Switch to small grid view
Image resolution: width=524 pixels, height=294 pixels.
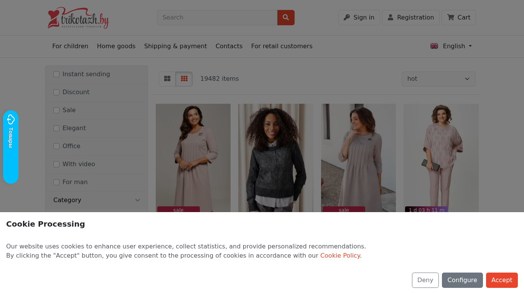pos(184,79)
